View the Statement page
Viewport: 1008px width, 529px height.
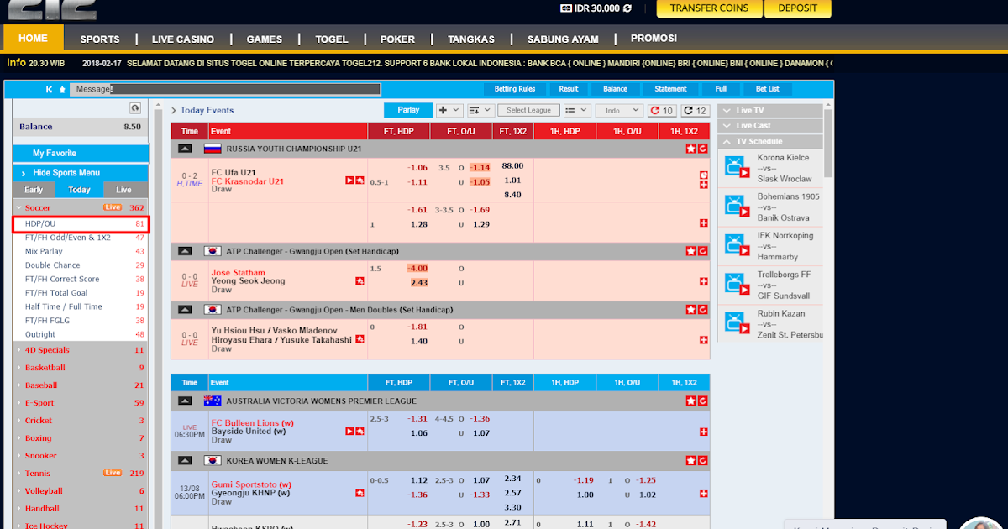pyautogui.click(x=670, y=89)
